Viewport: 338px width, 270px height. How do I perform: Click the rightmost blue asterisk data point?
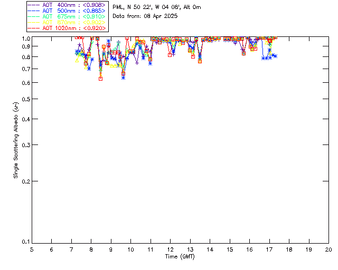tap(275, 56)
